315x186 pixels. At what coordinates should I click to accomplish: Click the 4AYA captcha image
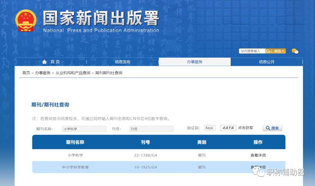pos(228,128)
